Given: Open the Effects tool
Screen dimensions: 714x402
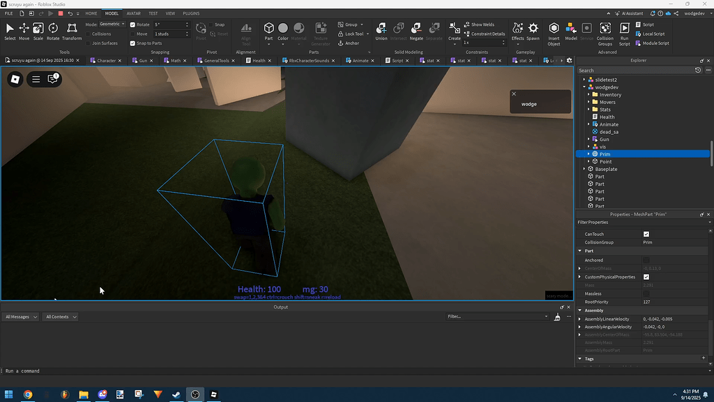Looking at the screenshot, I should pyautogui.click(x=517, y=28).
